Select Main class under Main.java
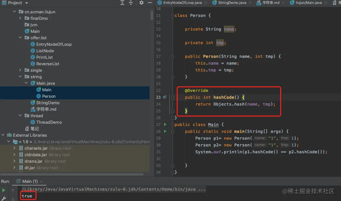 coord(44,90)
